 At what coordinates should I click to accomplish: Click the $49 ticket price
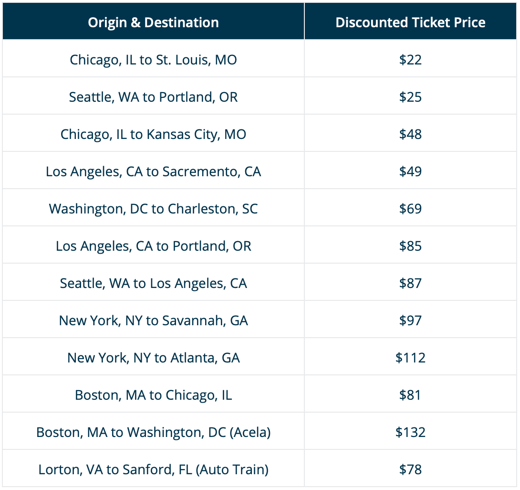pyautogui.click(x=410, y=171)
